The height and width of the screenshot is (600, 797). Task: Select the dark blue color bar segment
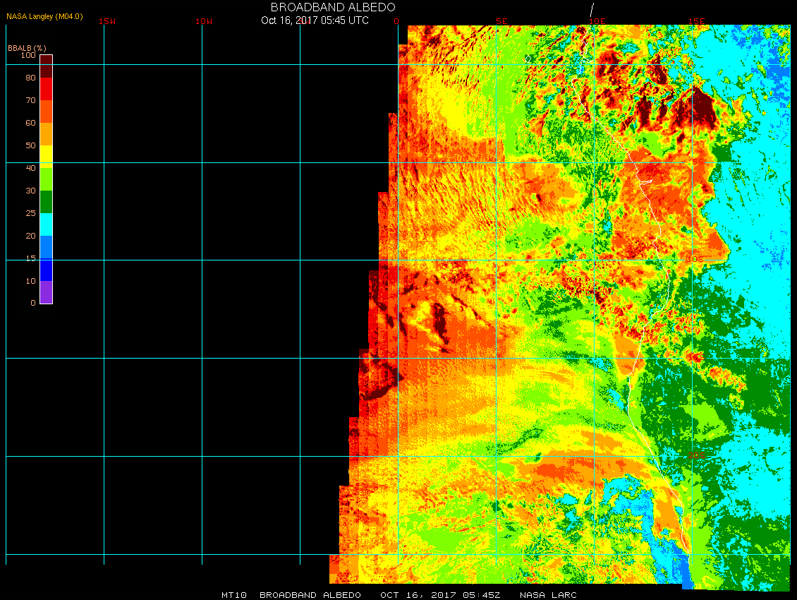point(46,270)
